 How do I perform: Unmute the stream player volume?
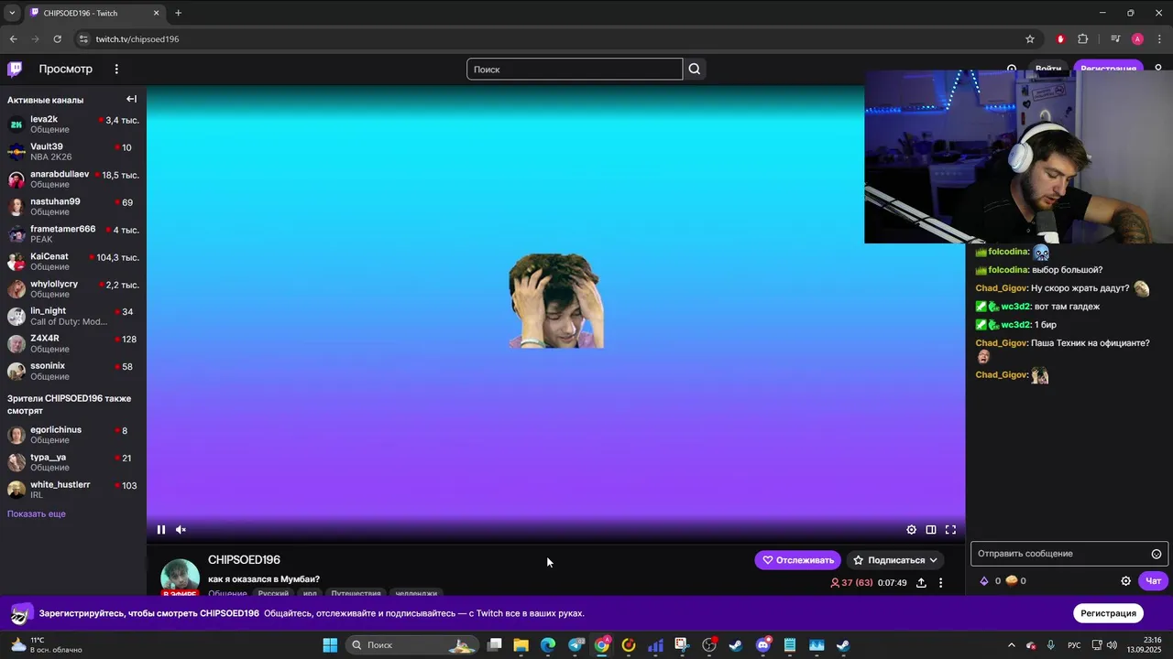181,529
